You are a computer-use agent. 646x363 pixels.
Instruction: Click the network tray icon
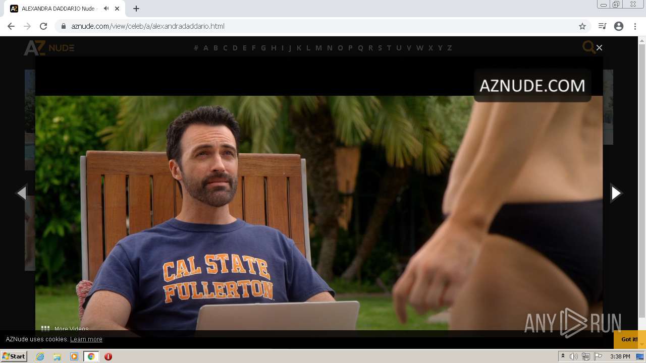pyautogui.click(x=586, y=356)
